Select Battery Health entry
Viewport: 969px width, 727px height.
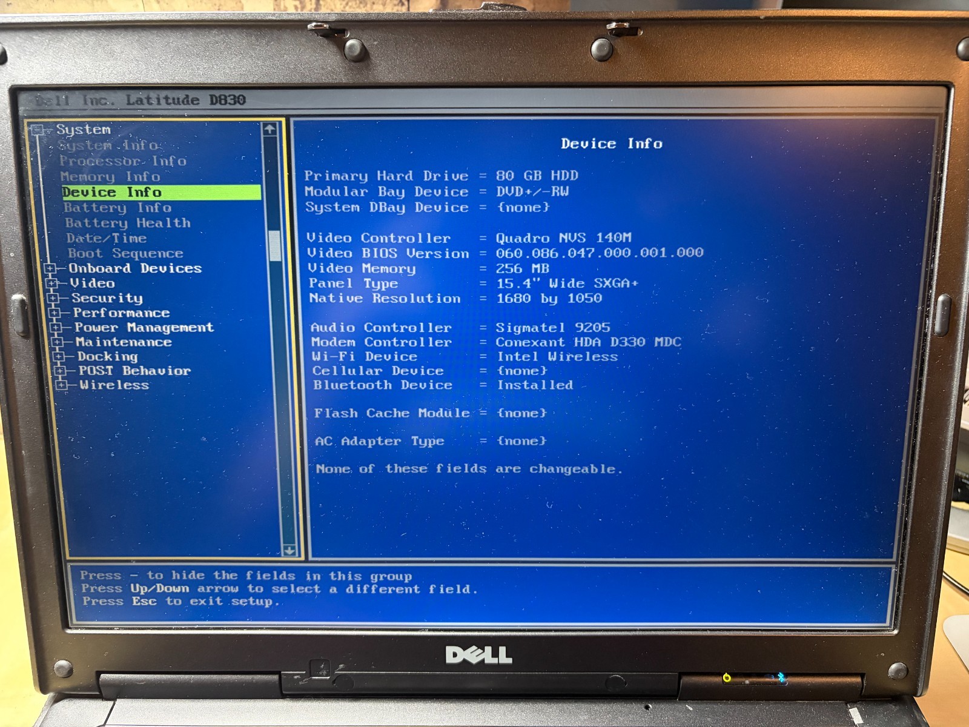click(x=128, y=223)
